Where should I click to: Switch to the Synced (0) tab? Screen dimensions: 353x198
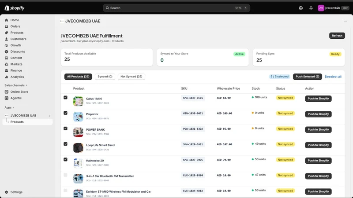click(105, 77)
